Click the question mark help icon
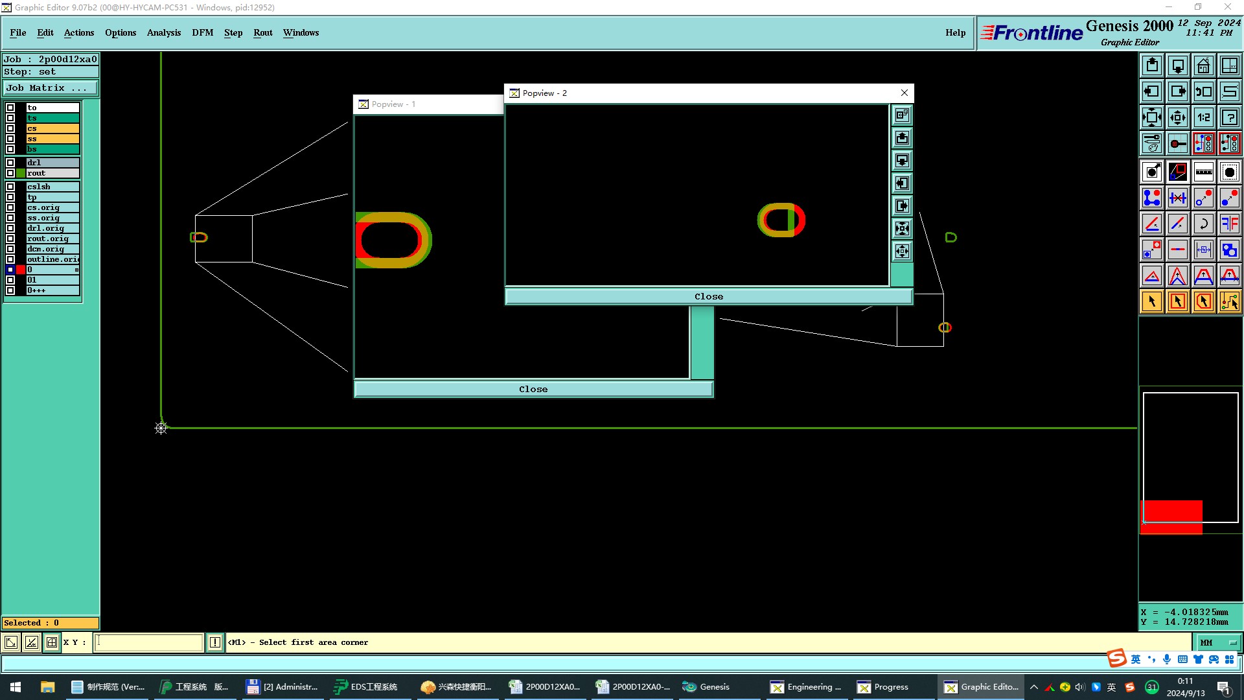 point(1229,117)
